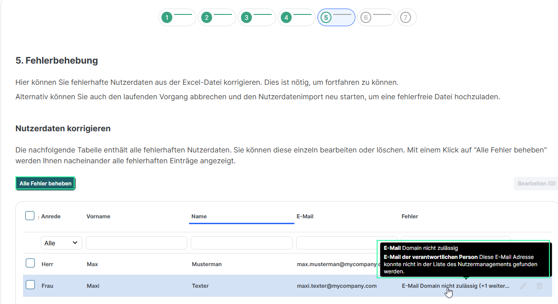
Task: Open the Anrede filter dropdown 'Alle'
Action: (61, 243)
